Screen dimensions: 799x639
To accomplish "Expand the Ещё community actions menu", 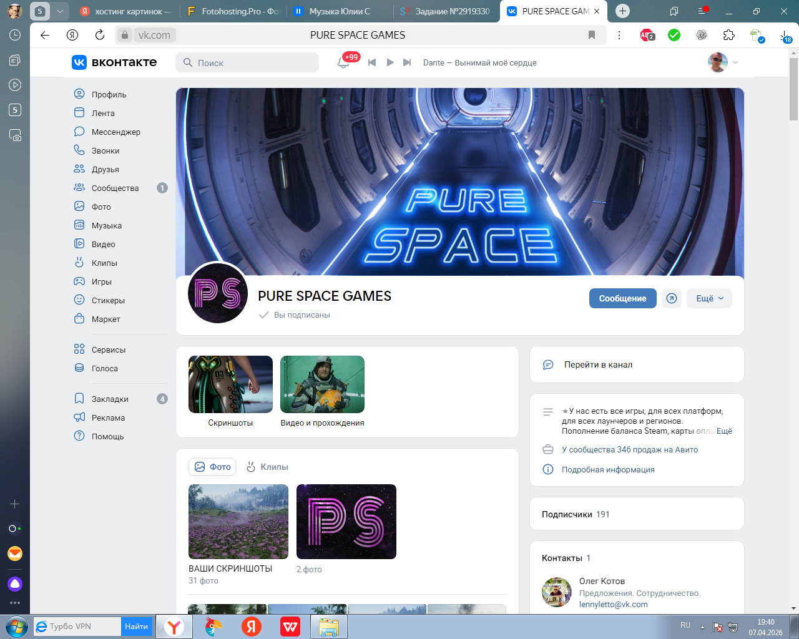I will click(x=710, y=298).
